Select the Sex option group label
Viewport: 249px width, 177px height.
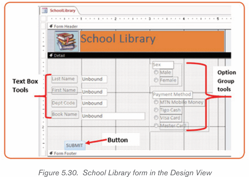163,65
